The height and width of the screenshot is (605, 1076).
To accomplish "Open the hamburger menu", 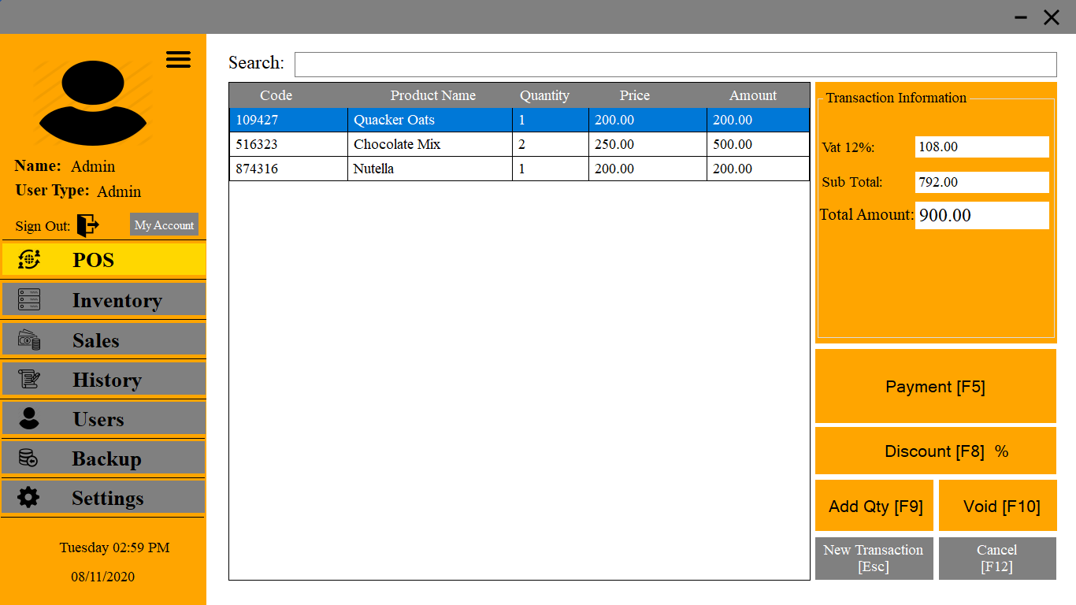I will pyautogui.click(x=178, y=59).
